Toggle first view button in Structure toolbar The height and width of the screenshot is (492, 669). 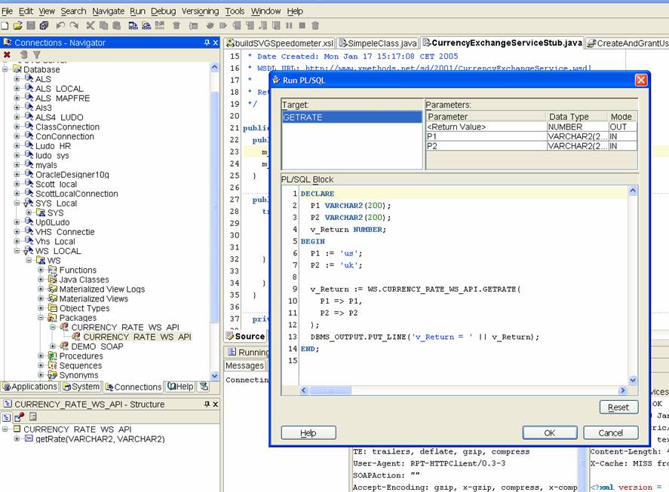click(7, 417)
